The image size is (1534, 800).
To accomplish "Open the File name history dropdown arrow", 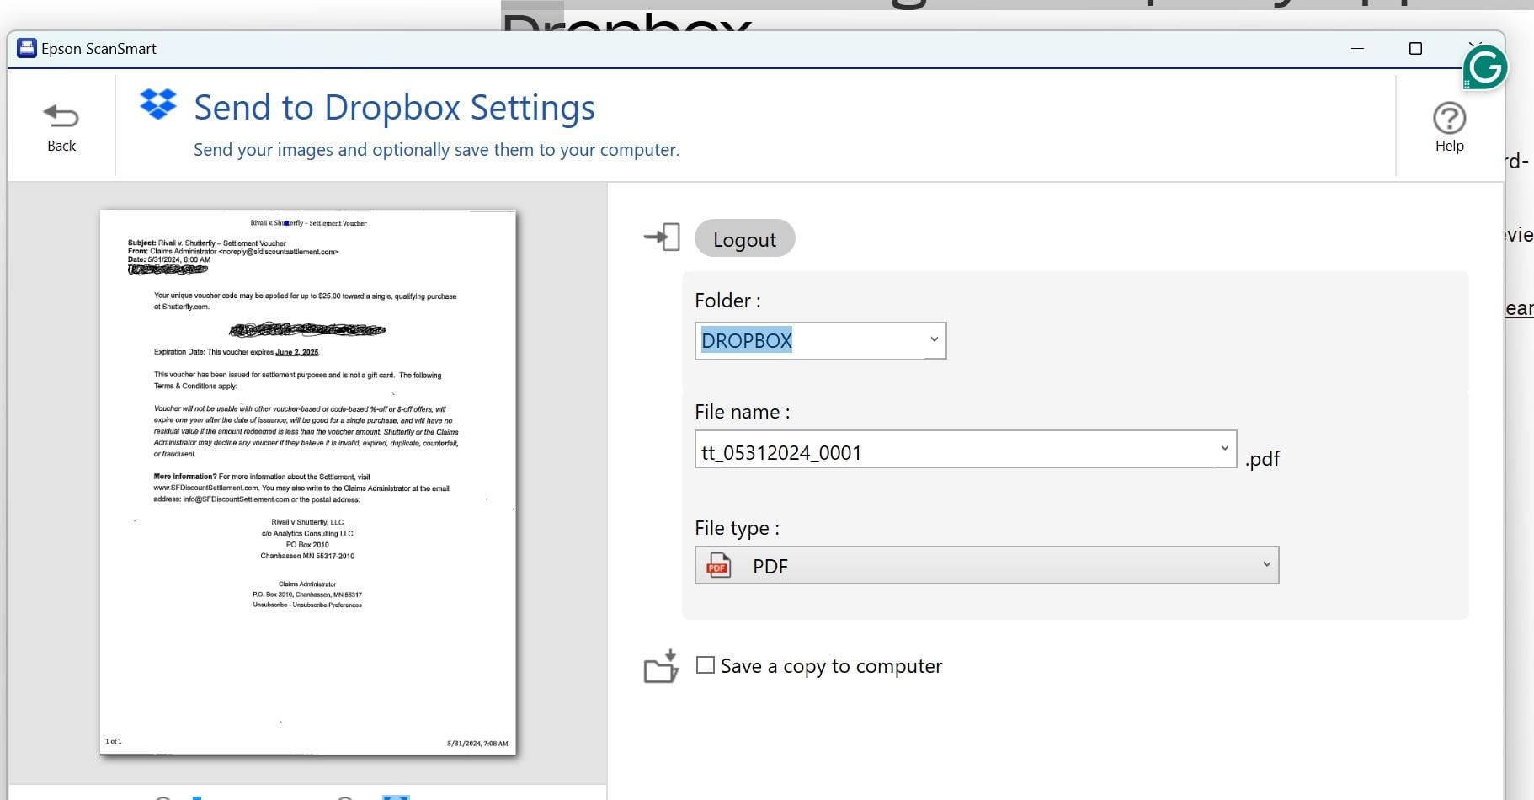I will [1224, 450].
